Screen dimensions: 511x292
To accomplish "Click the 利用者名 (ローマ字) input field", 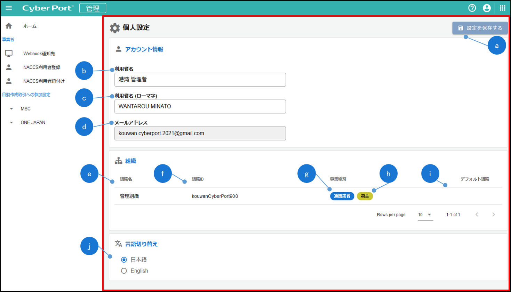I will tap(200, 106).
